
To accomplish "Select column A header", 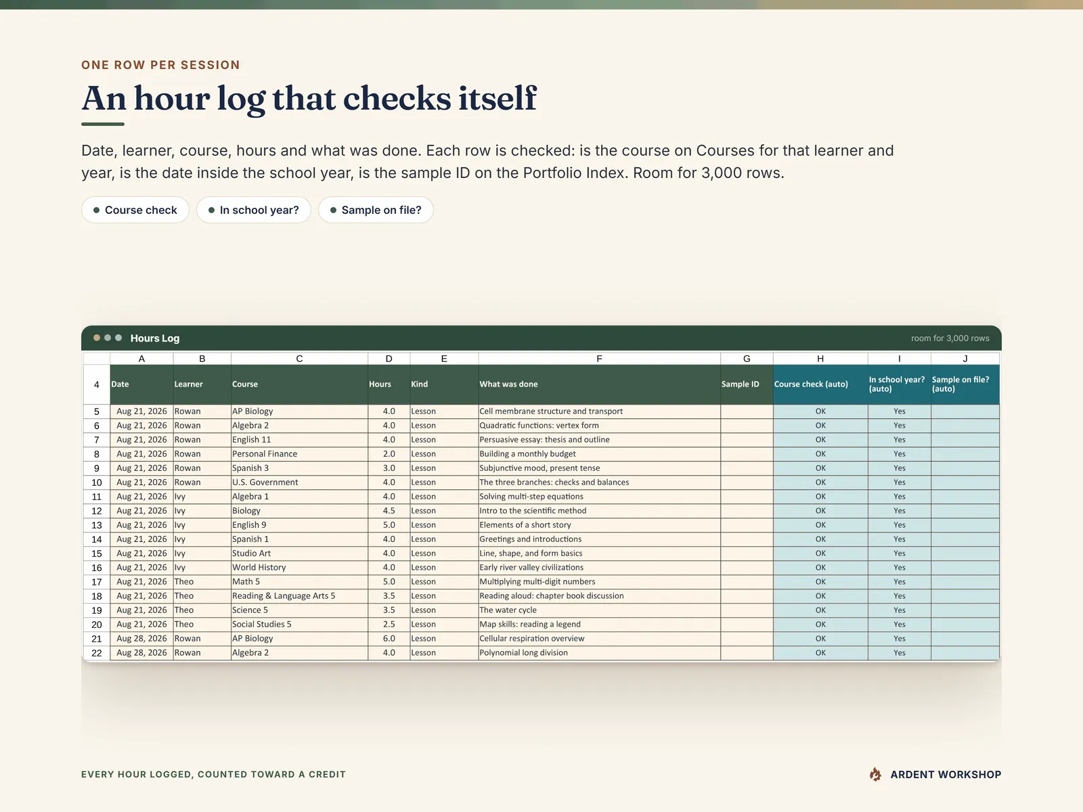I will tap(141, 359).
